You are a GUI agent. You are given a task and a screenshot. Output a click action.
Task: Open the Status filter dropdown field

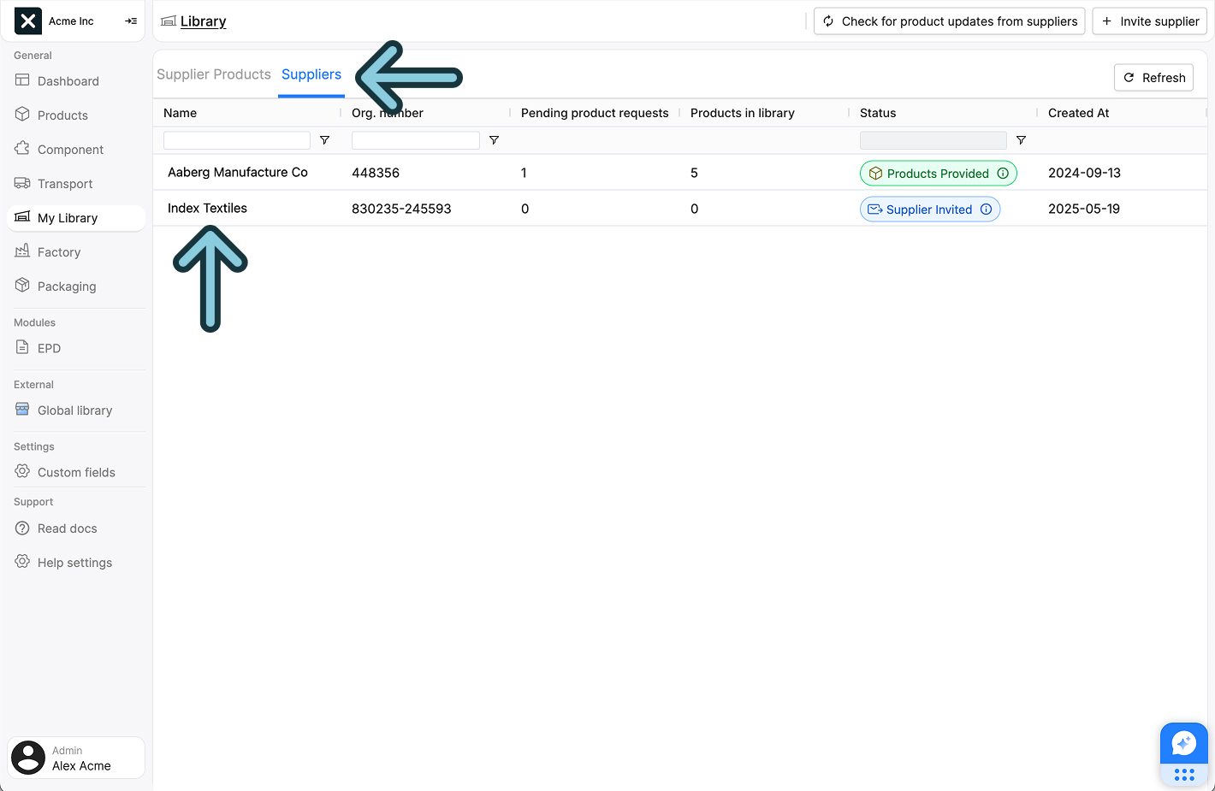click(x=933, y=140)
